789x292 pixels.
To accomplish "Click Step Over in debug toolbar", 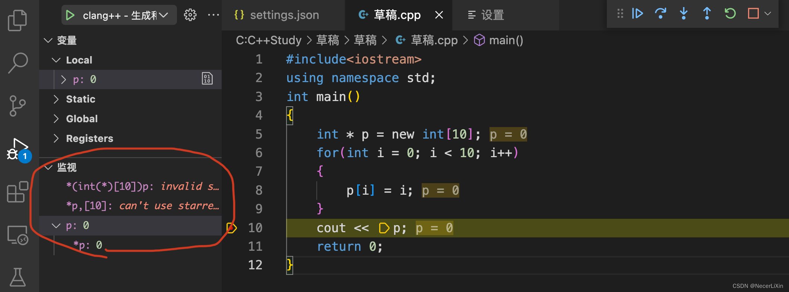I will (x=660, y=14).
